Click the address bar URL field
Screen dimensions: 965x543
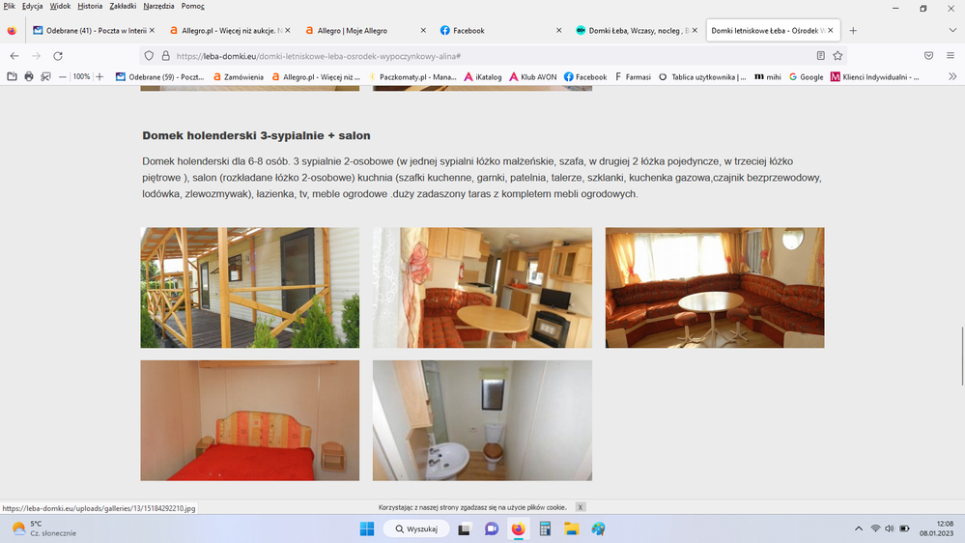click(x=483, y=56)
